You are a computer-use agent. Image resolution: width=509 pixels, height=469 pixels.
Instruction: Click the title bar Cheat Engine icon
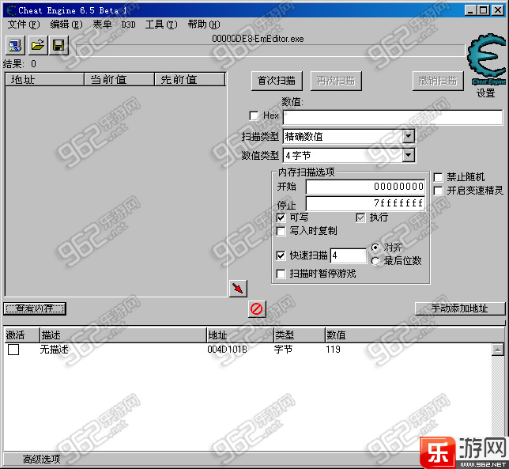(x=11, y=10)
